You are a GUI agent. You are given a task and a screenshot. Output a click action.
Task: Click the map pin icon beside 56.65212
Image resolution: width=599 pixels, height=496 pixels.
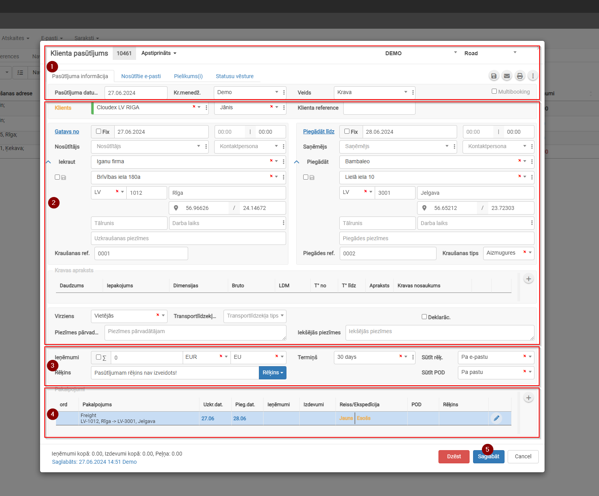point(424,208)
